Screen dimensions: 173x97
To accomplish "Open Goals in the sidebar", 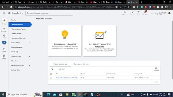I will point(4,36).
